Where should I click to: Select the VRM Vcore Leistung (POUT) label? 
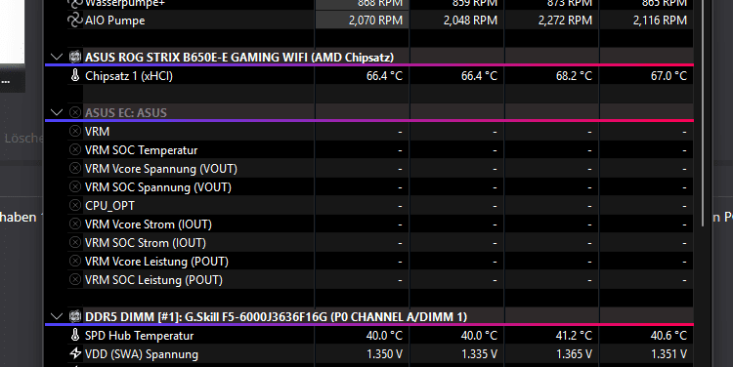click(x=156, y=262)
